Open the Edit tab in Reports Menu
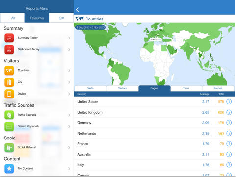 coord(62,18)
